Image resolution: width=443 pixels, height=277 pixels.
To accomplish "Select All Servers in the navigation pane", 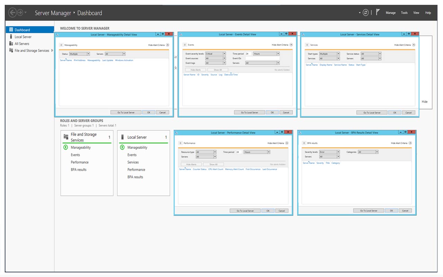I will point(22,44).
